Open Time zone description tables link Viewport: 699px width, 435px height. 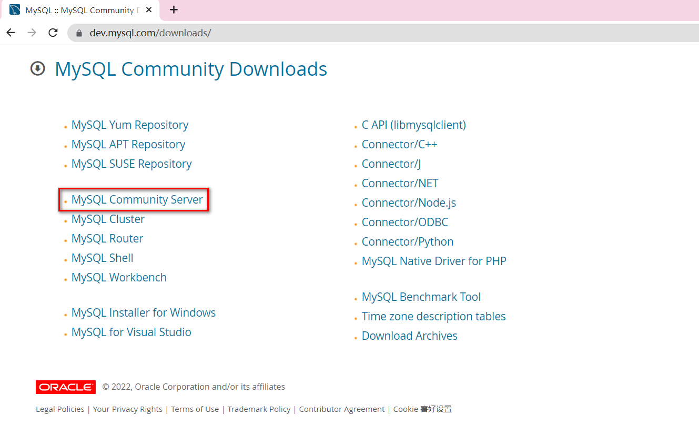click(x=434, y=317)
